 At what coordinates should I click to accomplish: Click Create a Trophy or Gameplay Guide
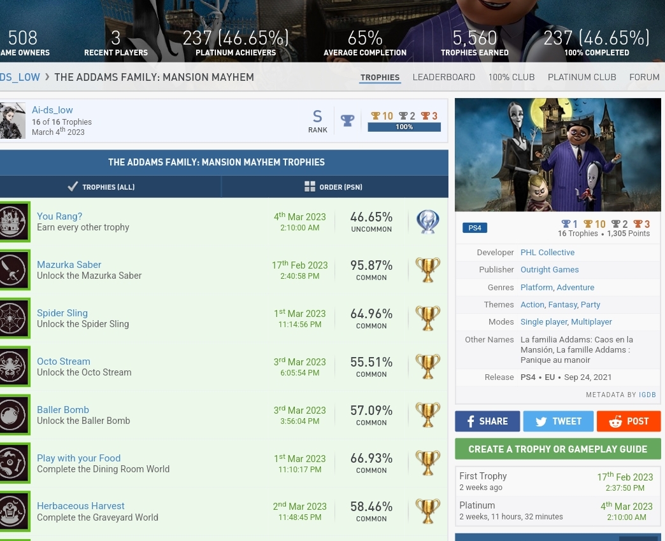[558, 449]
